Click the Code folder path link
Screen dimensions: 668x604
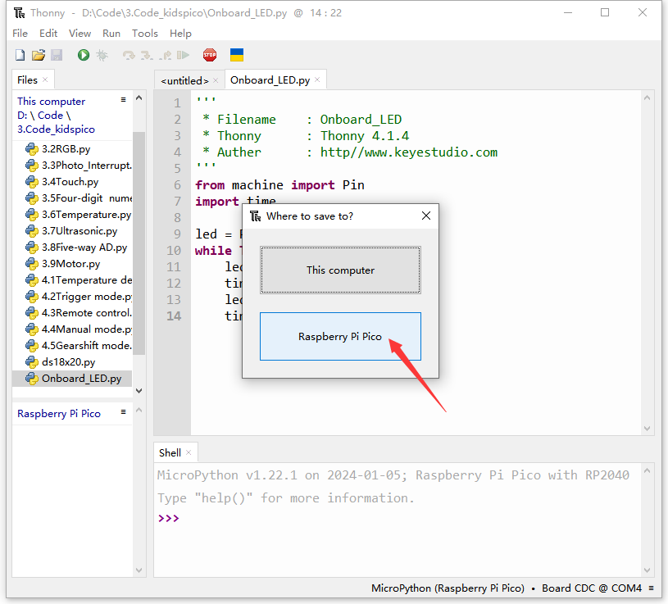pyautogui.click(x=50, y=115)
